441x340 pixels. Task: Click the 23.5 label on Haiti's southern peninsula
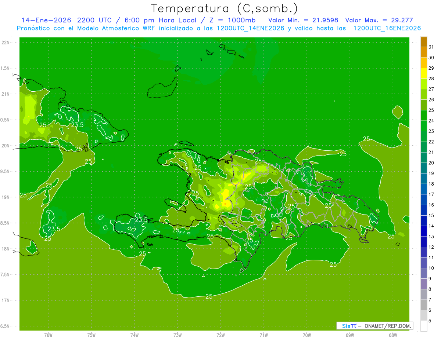pos(141,220)
